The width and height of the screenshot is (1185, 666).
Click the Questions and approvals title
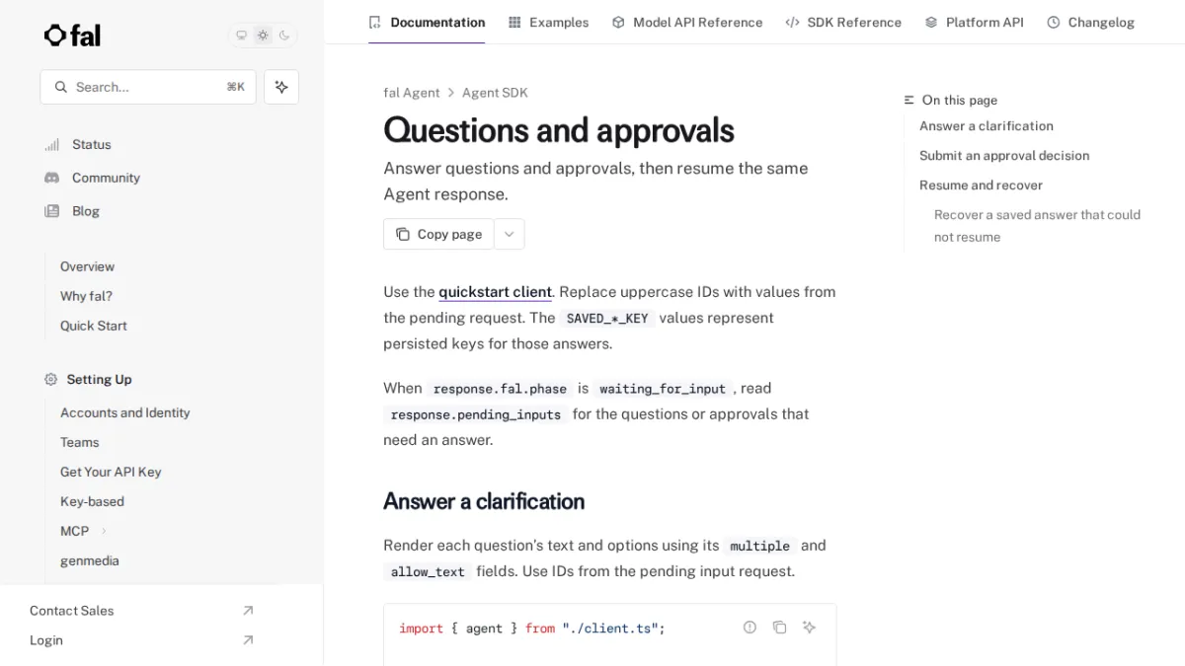coord(559,130)
